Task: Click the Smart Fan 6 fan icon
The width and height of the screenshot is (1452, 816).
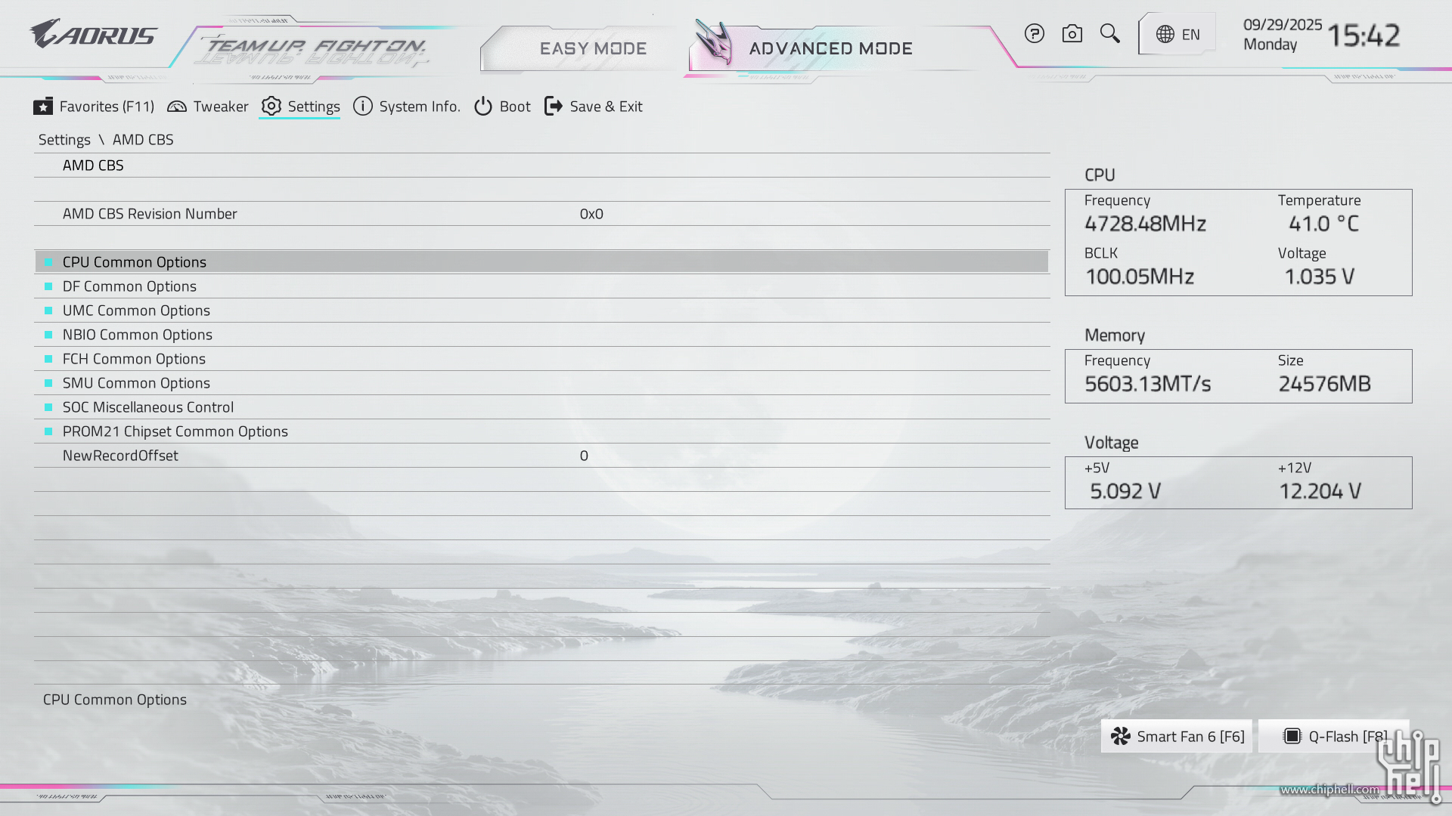Action: (x=1121, y=736)
